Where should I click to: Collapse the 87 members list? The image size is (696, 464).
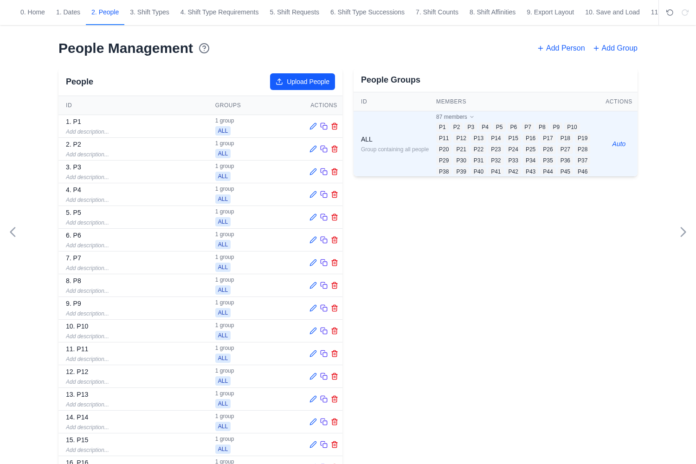[455, 117]
